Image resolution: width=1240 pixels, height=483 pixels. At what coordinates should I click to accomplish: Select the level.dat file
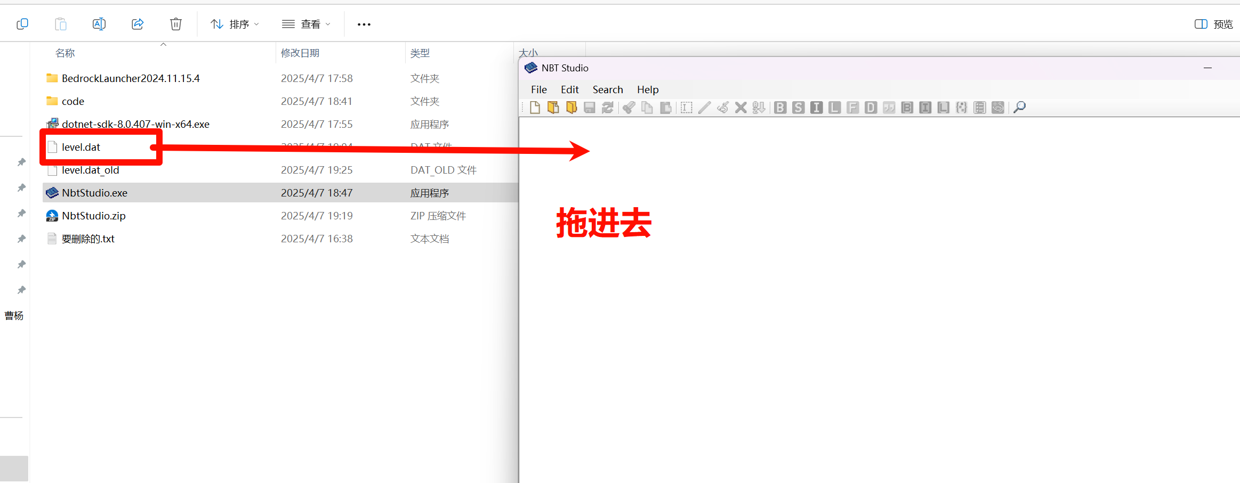(x=81, y=147)
